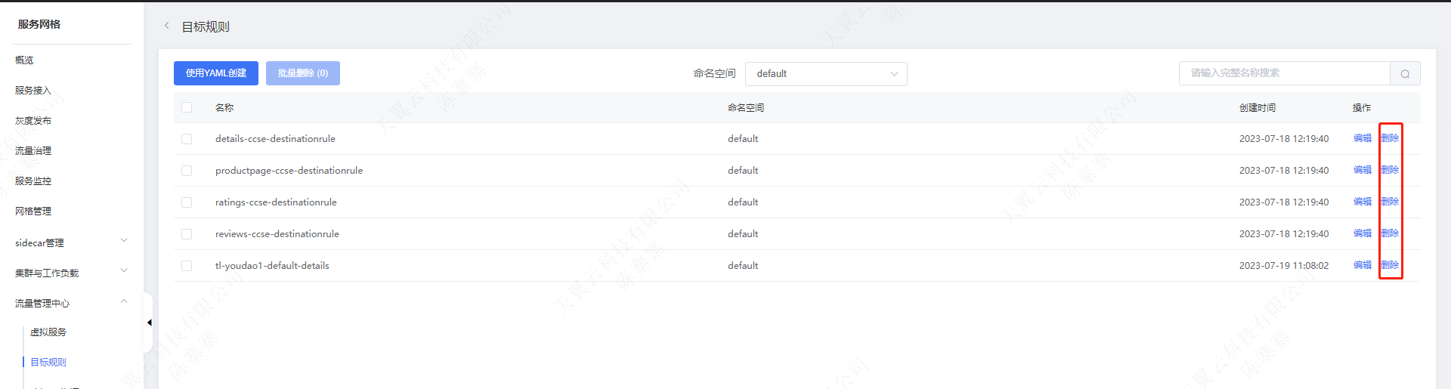
Task: Select 目标规则 submenu item
Action: point(48,362)
